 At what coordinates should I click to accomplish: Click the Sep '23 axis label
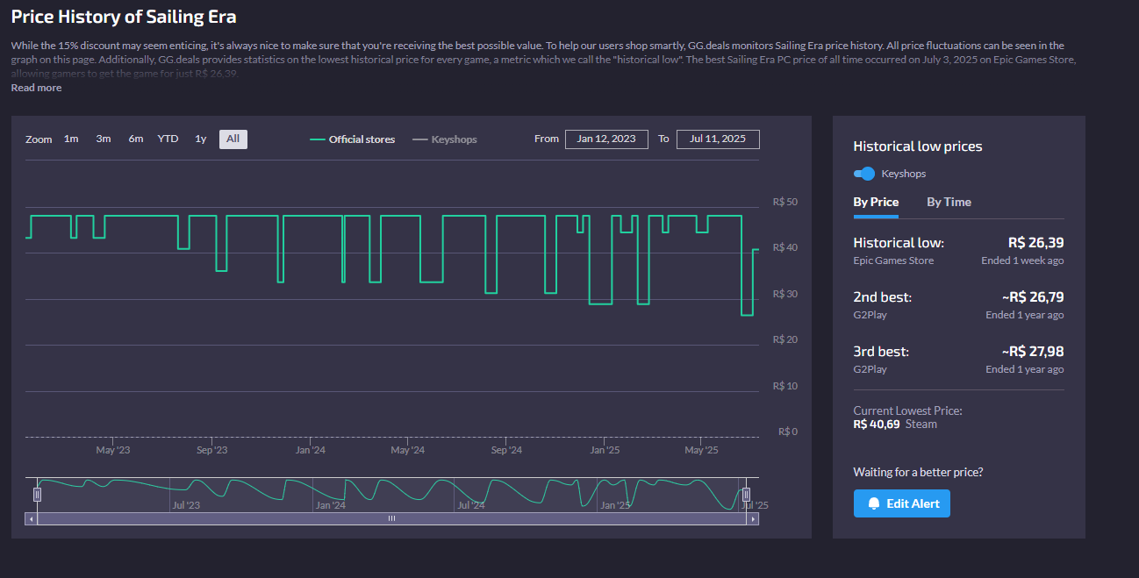[211, 450]
